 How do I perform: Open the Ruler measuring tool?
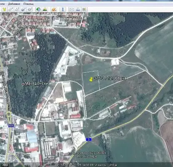click(x=63, y=10)
